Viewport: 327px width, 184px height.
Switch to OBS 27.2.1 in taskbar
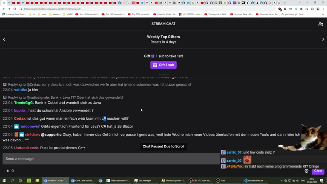point(200,181)
